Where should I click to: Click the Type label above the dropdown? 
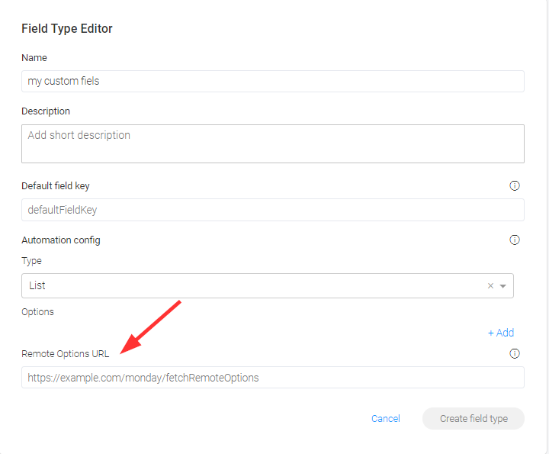[x=31, y=261]
